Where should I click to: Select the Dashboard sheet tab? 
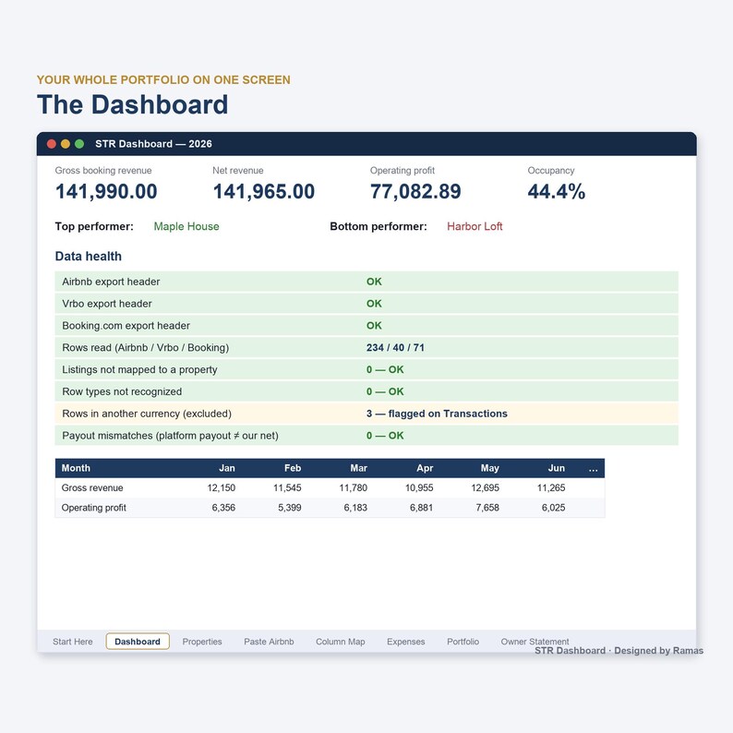pyautogui.click(x=138, y=642)
